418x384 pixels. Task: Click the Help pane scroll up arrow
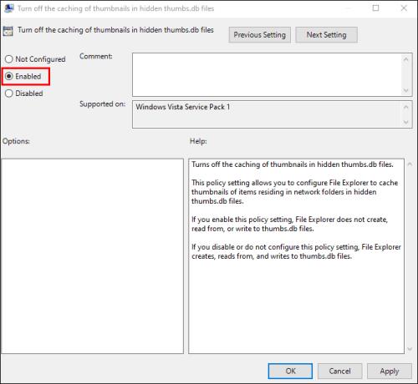click(x=410, y=164)
